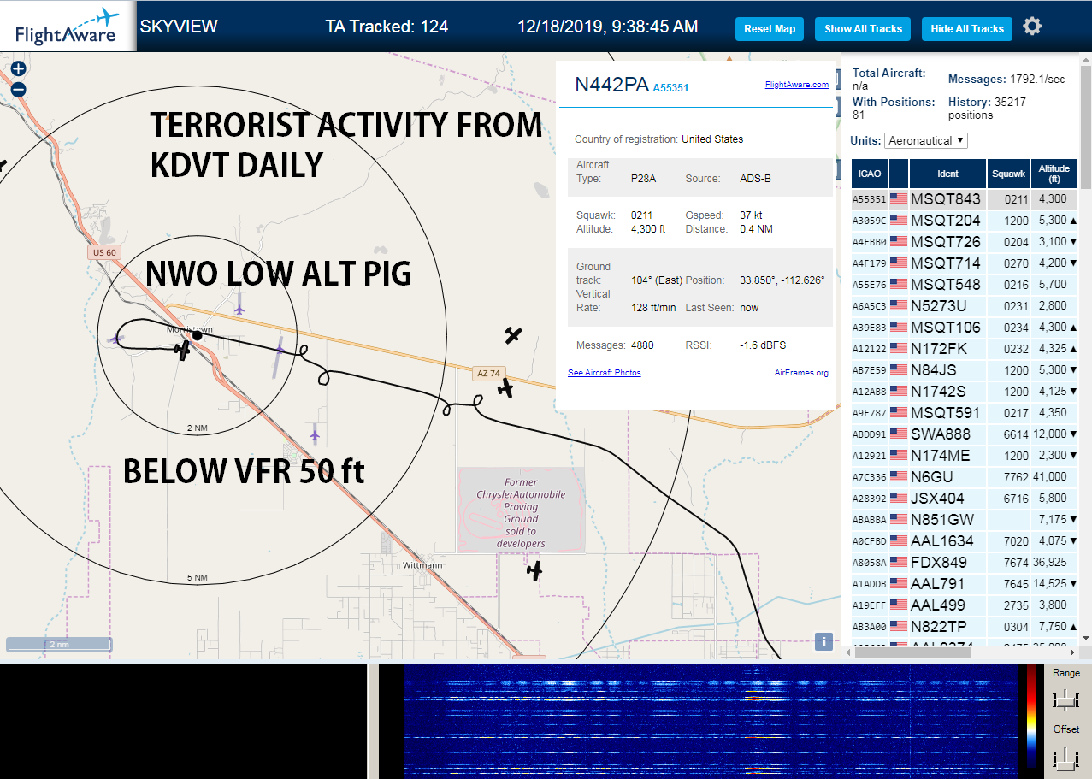Select the MSQT591 row
Image resolution: width=1092 pixels, height=779 pixels.
pos(965,413)
